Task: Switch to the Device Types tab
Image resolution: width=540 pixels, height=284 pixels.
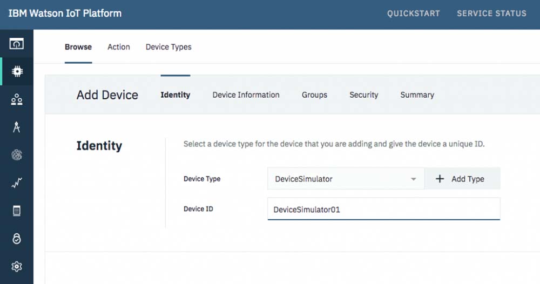Action: tap(168, 47)
